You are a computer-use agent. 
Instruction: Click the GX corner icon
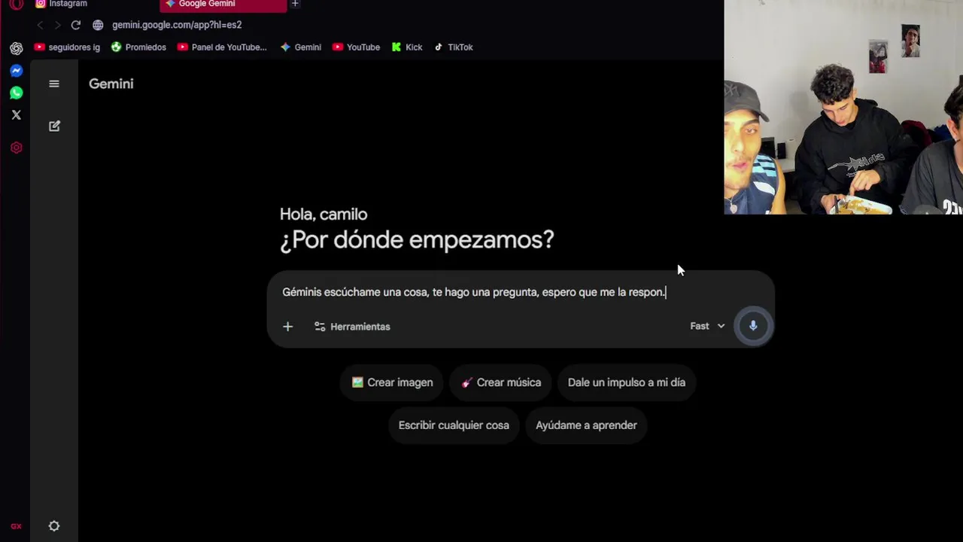click(x=16, y=526)
